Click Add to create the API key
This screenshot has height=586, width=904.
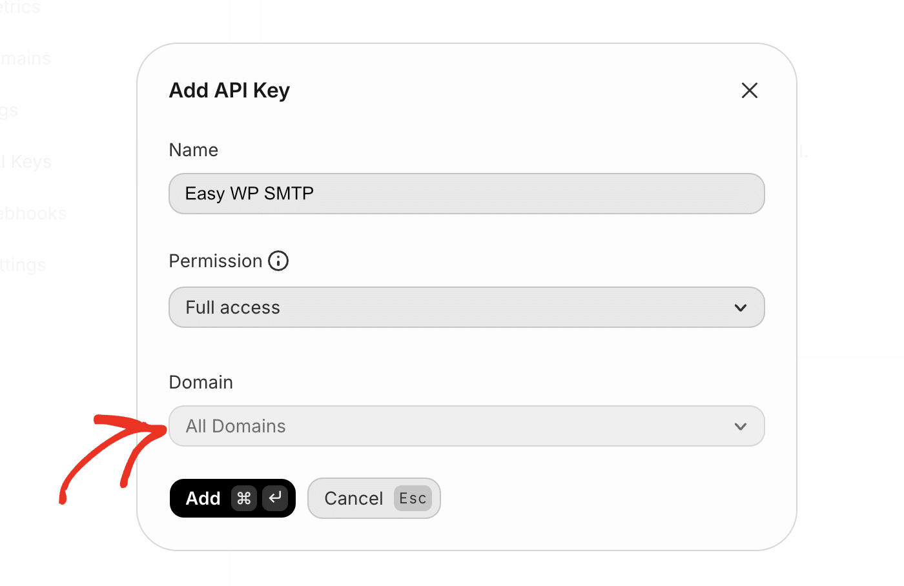[203, 498]
